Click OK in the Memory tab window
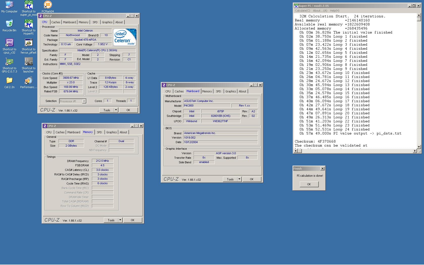The height and width of the screenshot is (265, 424). coord(132,220)
